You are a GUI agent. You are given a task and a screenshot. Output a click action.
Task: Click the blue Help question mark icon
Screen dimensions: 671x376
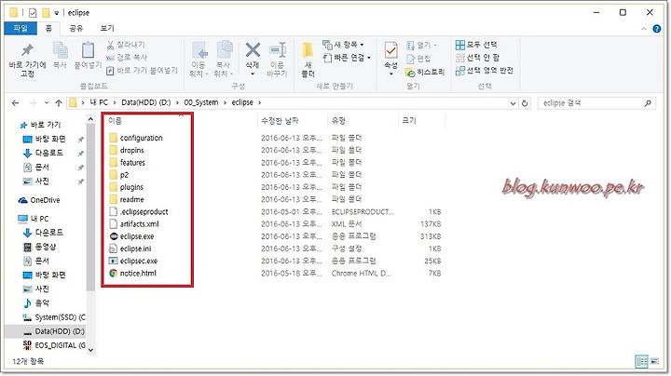click(x=656, y=29)
